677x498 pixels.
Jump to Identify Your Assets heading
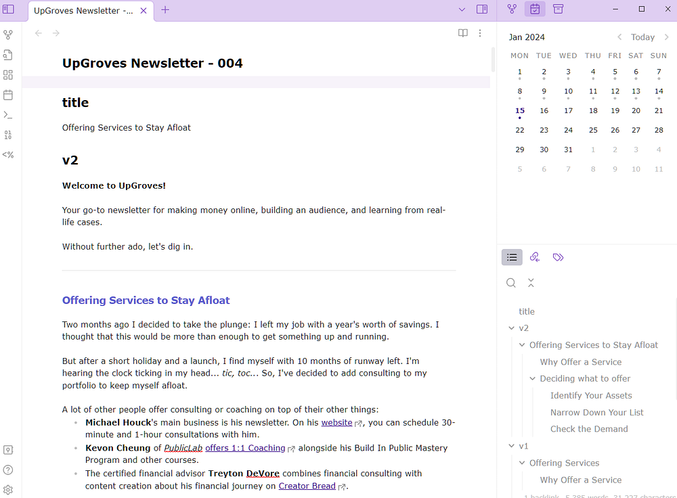click(591, 395)
